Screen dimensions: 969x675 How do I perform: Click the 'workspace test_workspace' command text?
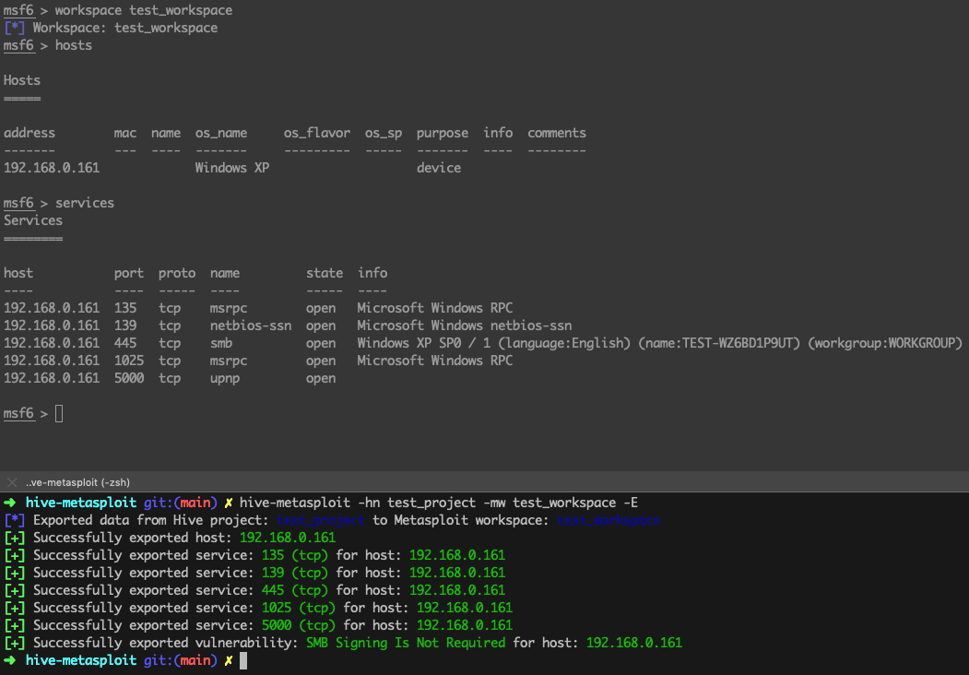tap(144, 10)
